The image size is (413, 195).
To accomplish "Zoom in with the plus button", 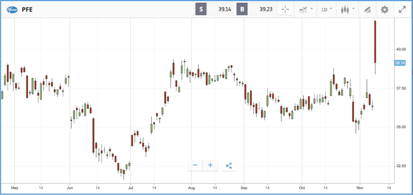I will click(x=210, y=165).
